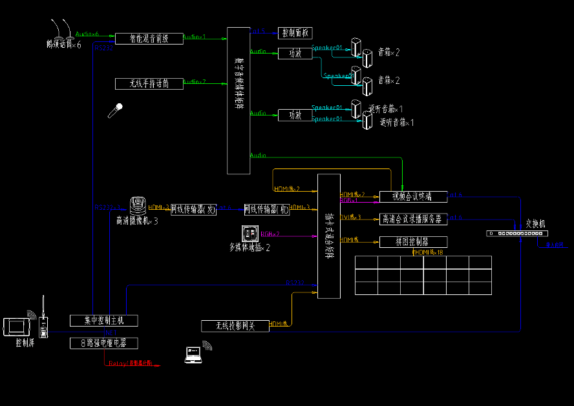The width and height of the screenshot is (574, 406).
Task: Click the 高清会议录播服务器 box
Action: tap(413, 219)
